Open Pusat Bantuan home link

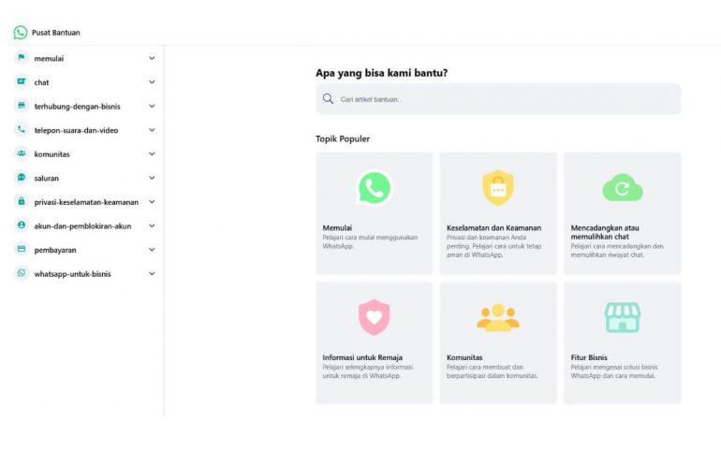click(x=55, y=33)
